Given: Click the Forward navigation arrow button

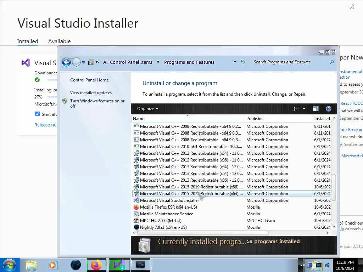Looking at the screenshot, I should click(76, 62).
